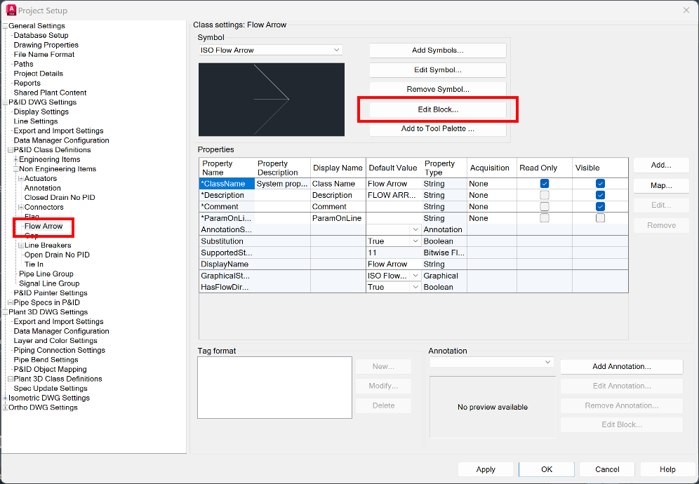Toggle Read Only checkbox for ClassName row

click(545, 184)
